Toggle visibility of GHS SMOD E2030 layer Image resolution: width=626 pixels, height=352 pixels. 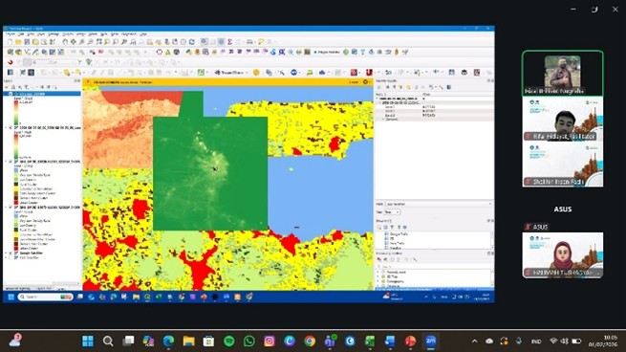[11, 162]
